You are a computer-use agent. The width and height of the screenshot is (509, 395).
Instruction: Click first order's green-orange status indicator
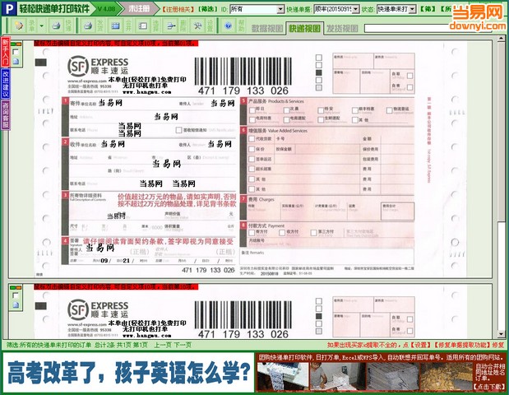pyautogui.click(x=16, y=44)
